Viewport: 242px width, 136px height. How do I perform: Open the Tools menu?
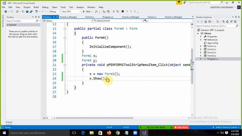coord(63,7)
